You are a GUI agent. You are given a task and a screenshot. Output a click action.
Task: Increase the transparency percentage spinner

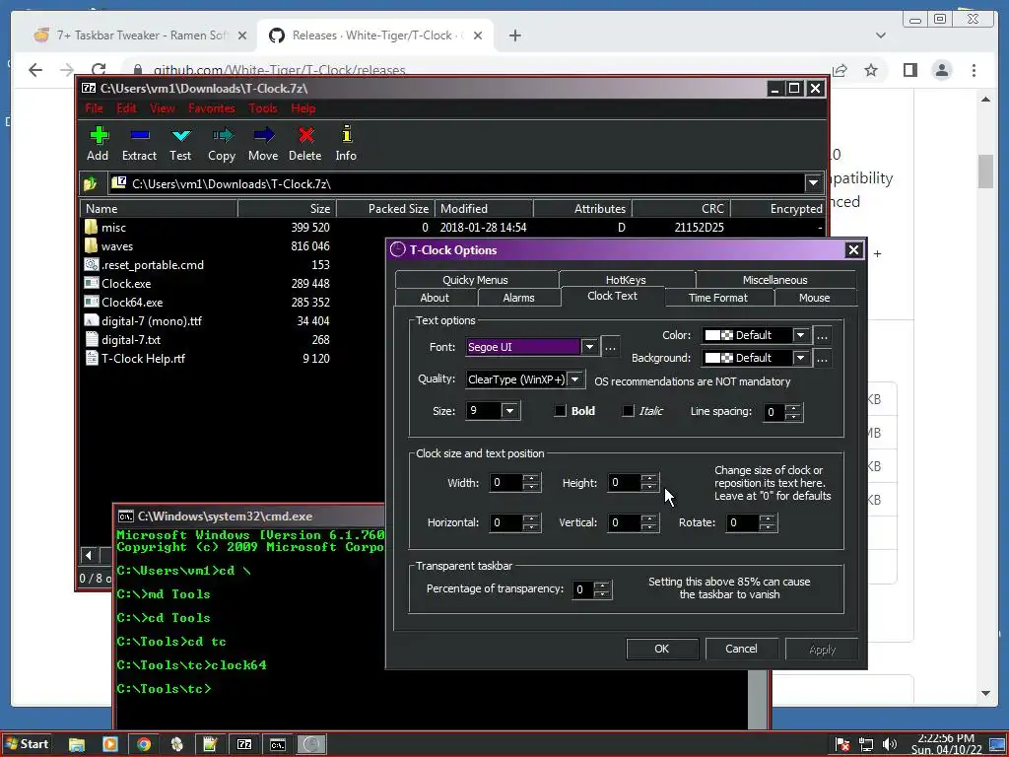click(602, 585)
